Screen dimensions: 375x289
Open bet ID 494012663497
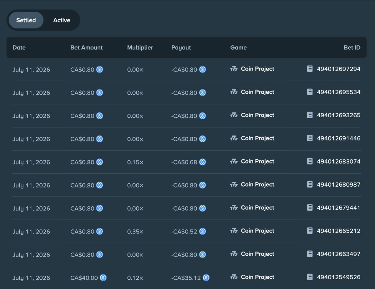point(338,254)
